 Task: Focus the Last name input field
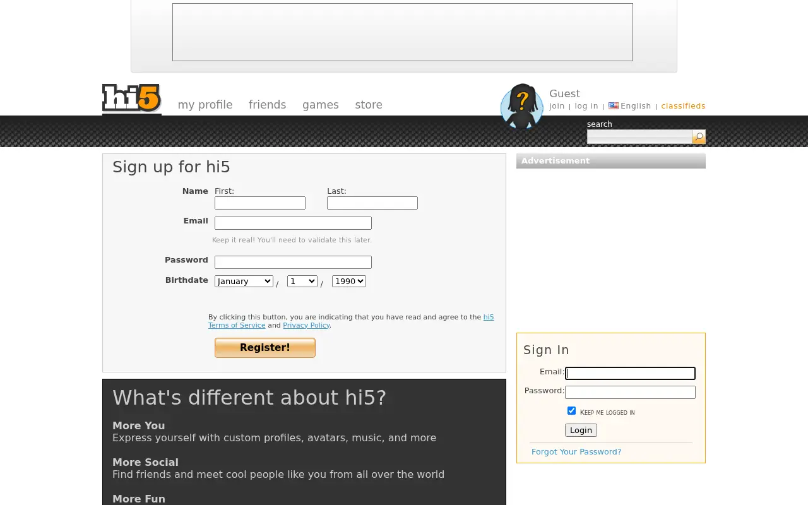pyautogui.click(x=372, y=203)
